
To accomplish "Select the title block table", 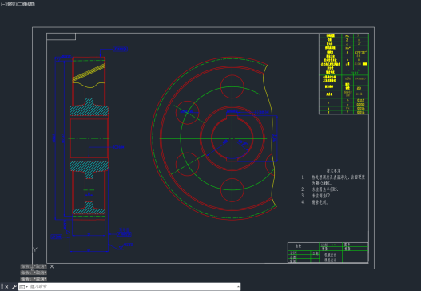I will 328,253.
